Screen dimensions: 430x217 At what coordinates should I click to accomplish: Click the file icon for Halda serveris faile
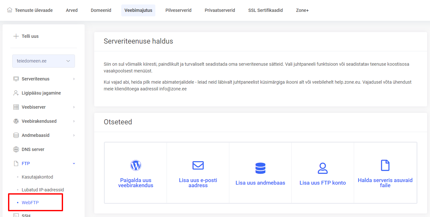coord(385,165)
